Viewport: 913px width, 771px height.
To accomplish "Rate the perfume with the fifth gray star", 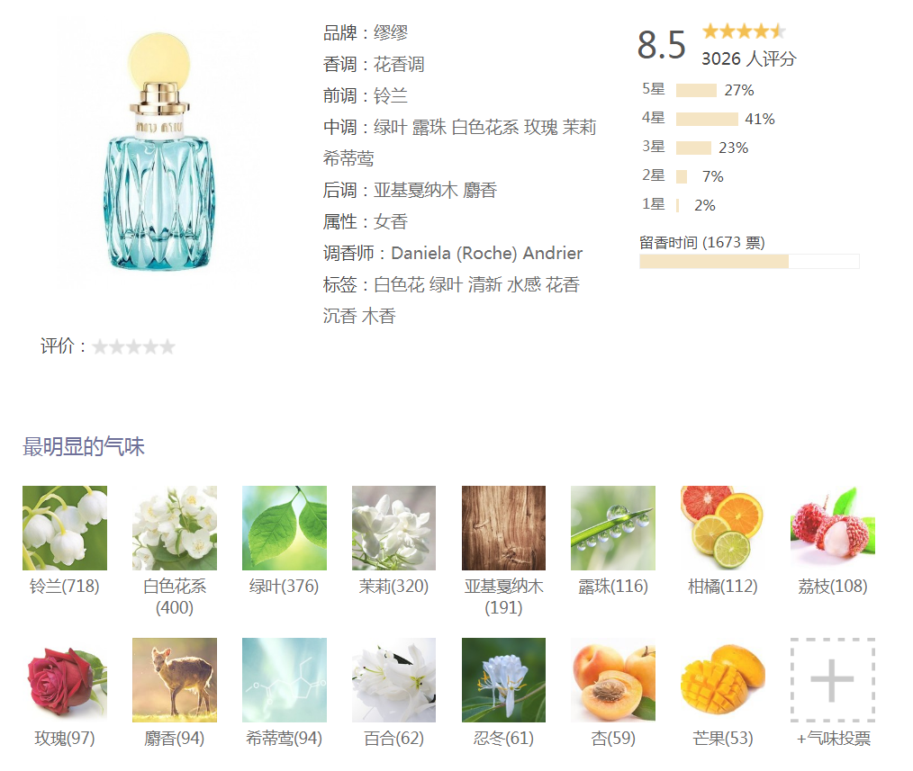I will 167,346.
